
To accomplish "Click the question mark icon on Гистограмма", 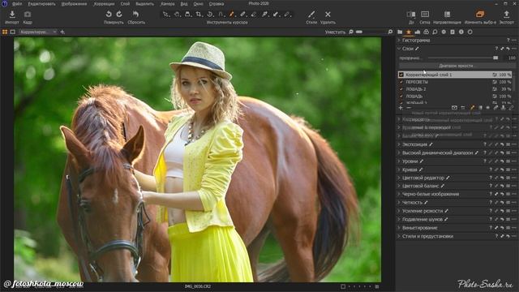I will pos(508,41).
